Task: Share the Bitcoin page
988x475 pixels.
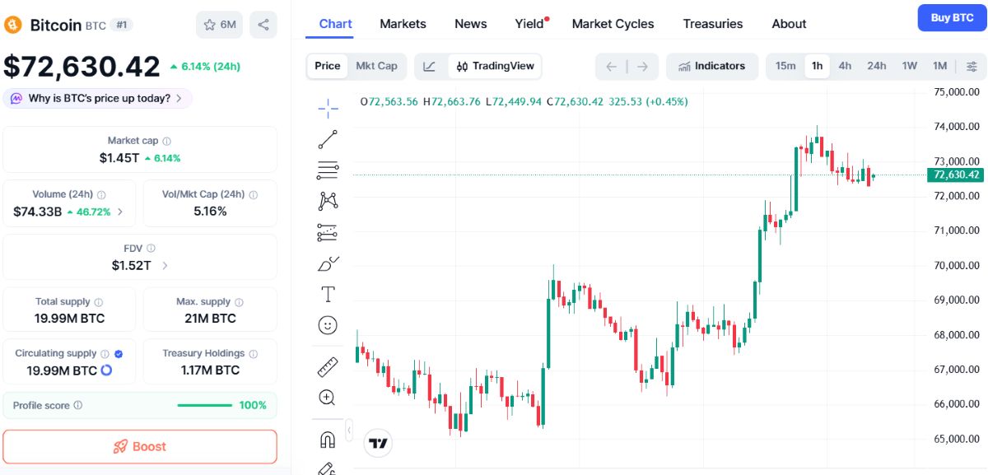Action: (x=263, y=25)
